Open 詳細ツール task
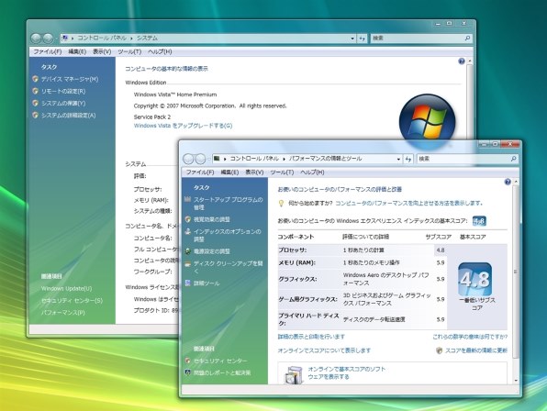547x411 pixels. 207,283
